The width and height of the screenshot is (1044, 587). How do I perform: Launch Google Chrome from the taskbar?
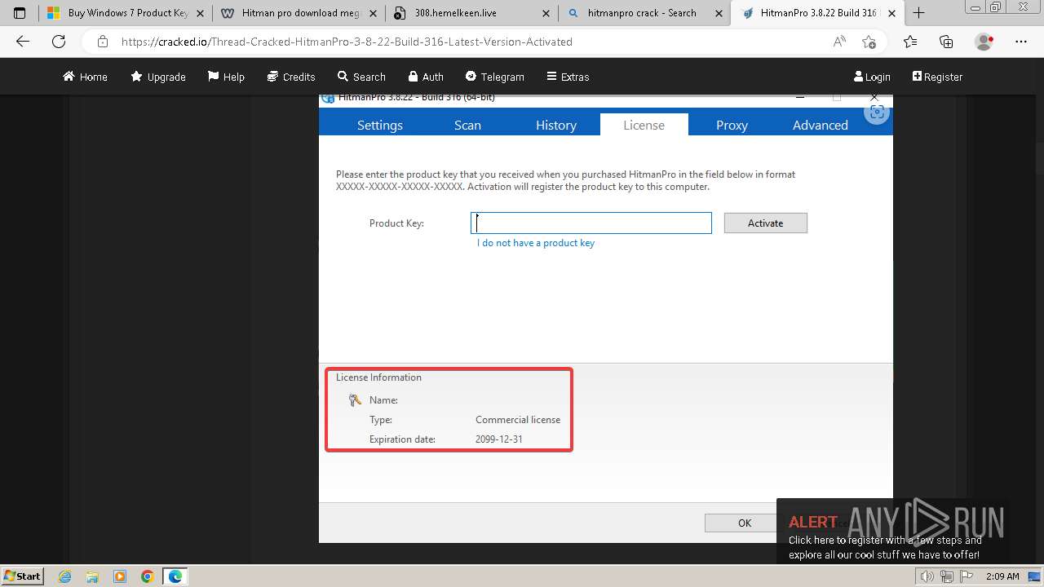pos(148,576)
